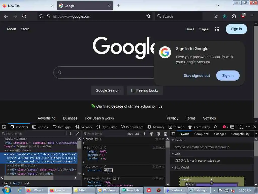Focus the Search HTML field
The height and width of the screenshot is (194, 258).
(x=34, y=134)
